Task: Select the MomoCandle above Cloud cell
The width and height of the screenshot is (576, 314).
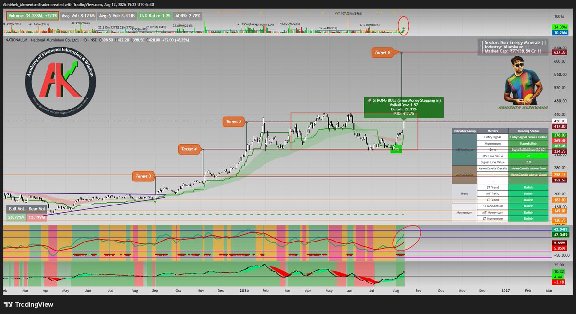Action: 528,175
